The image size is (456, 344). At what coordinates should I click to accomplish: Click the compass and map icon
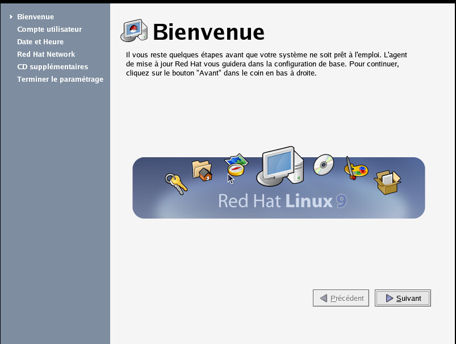pos(236,165)
